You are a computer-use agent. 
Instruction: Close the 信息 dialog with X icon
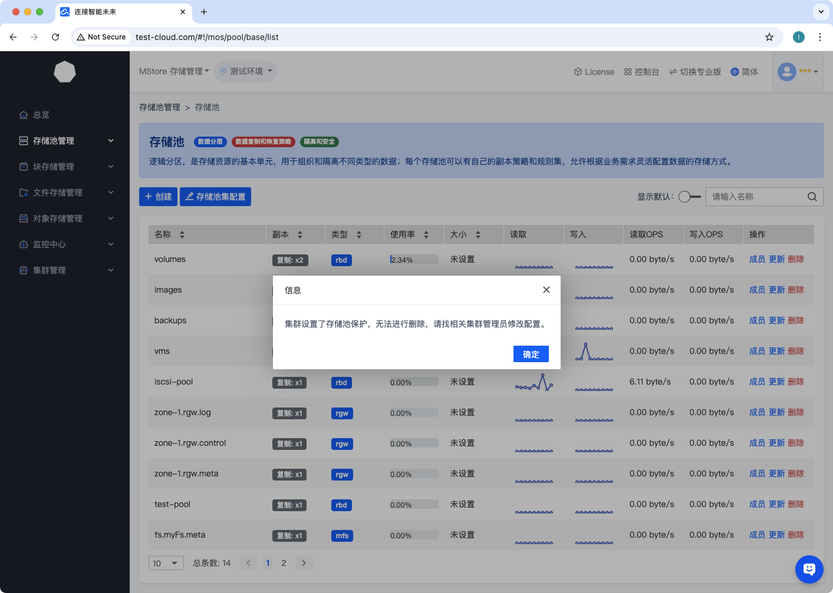[546, 290]
